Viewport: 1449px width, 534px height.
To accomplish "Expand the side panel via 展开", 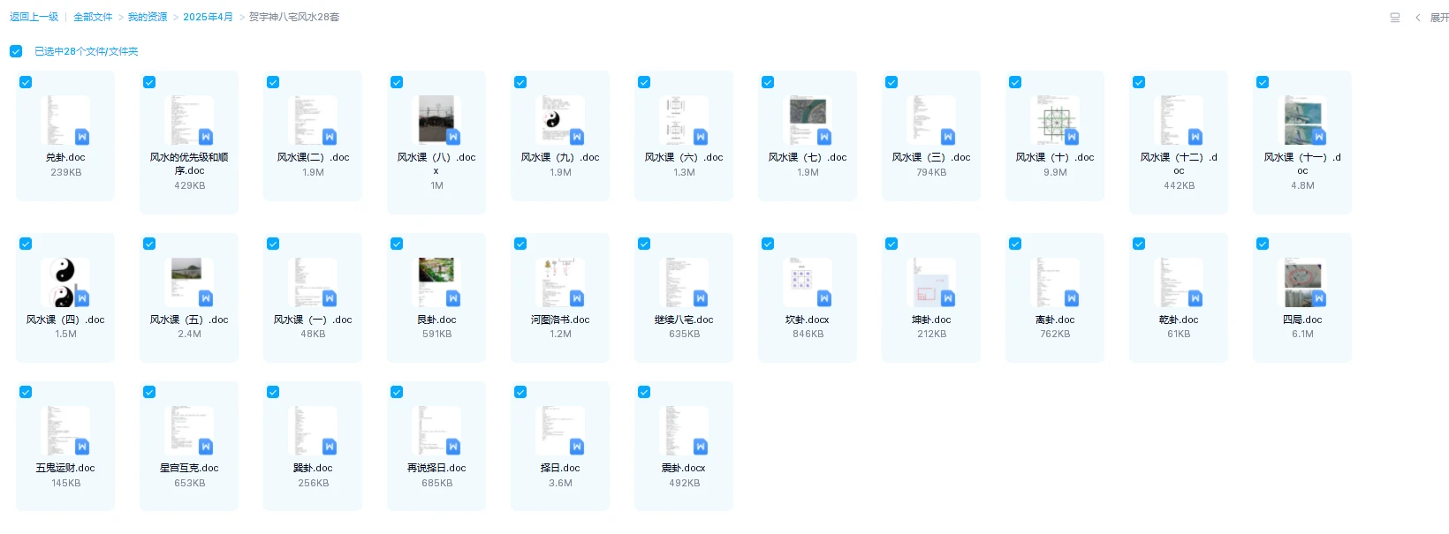I will (1439, 17).
